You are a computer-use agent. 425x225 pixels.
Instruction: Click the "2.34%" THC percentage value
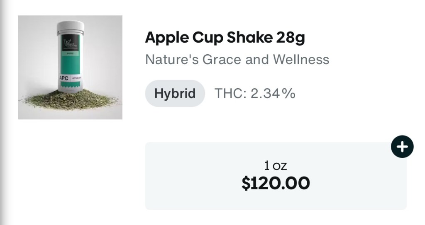(272, 93)
